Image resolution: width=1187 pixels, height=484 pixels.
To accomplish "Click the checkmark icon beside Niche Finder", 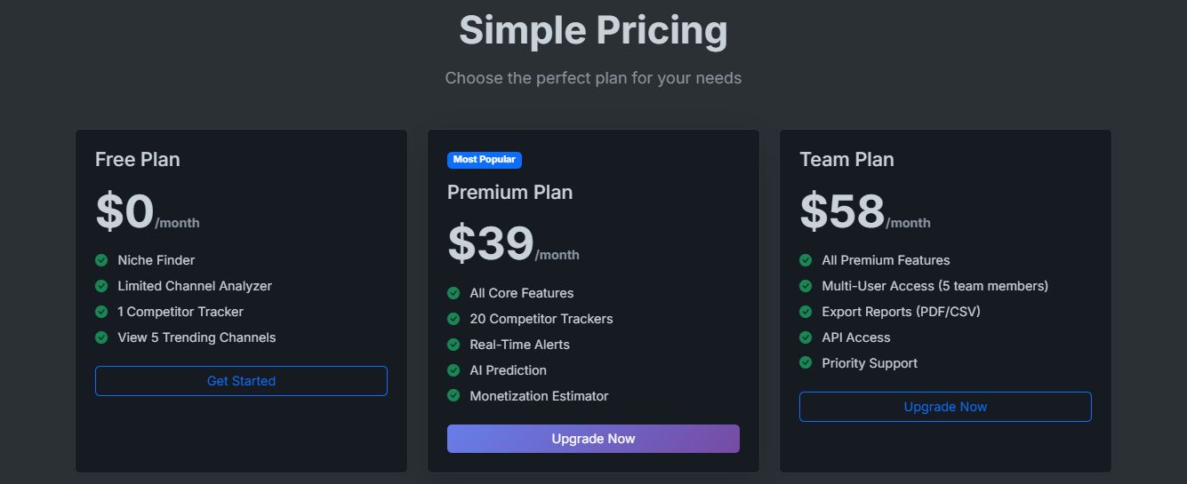I will [101, 260].
